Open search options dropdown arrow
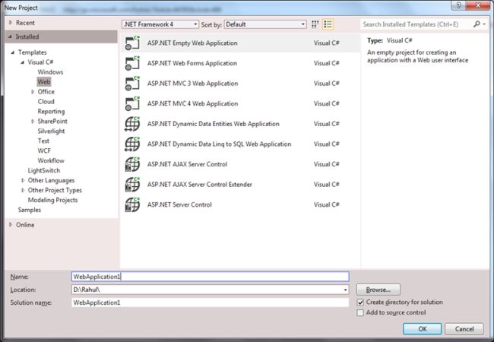Viewport: 494px width, 342px height. pos(484,24)
